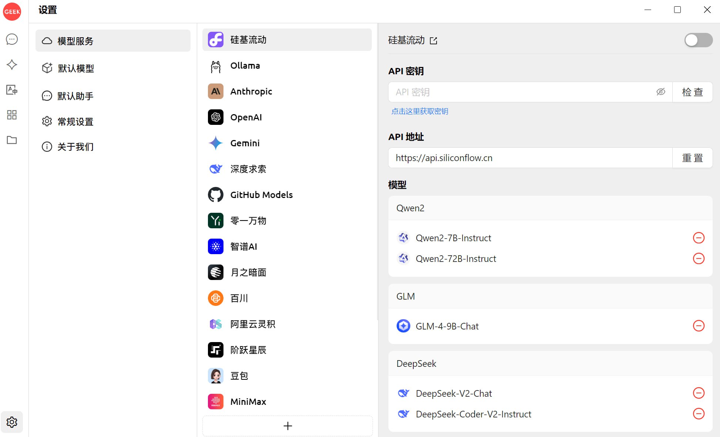The width and height of the screenshot is (720, 437).
Task: Select the 百川 provider
Action: point(287,298)
